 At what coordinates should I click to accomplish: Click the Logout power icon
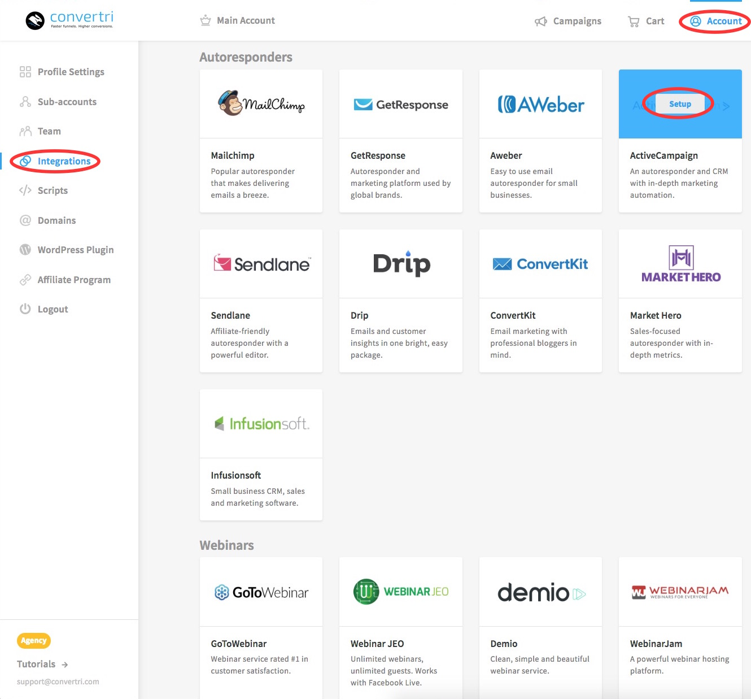coord(25,309)
